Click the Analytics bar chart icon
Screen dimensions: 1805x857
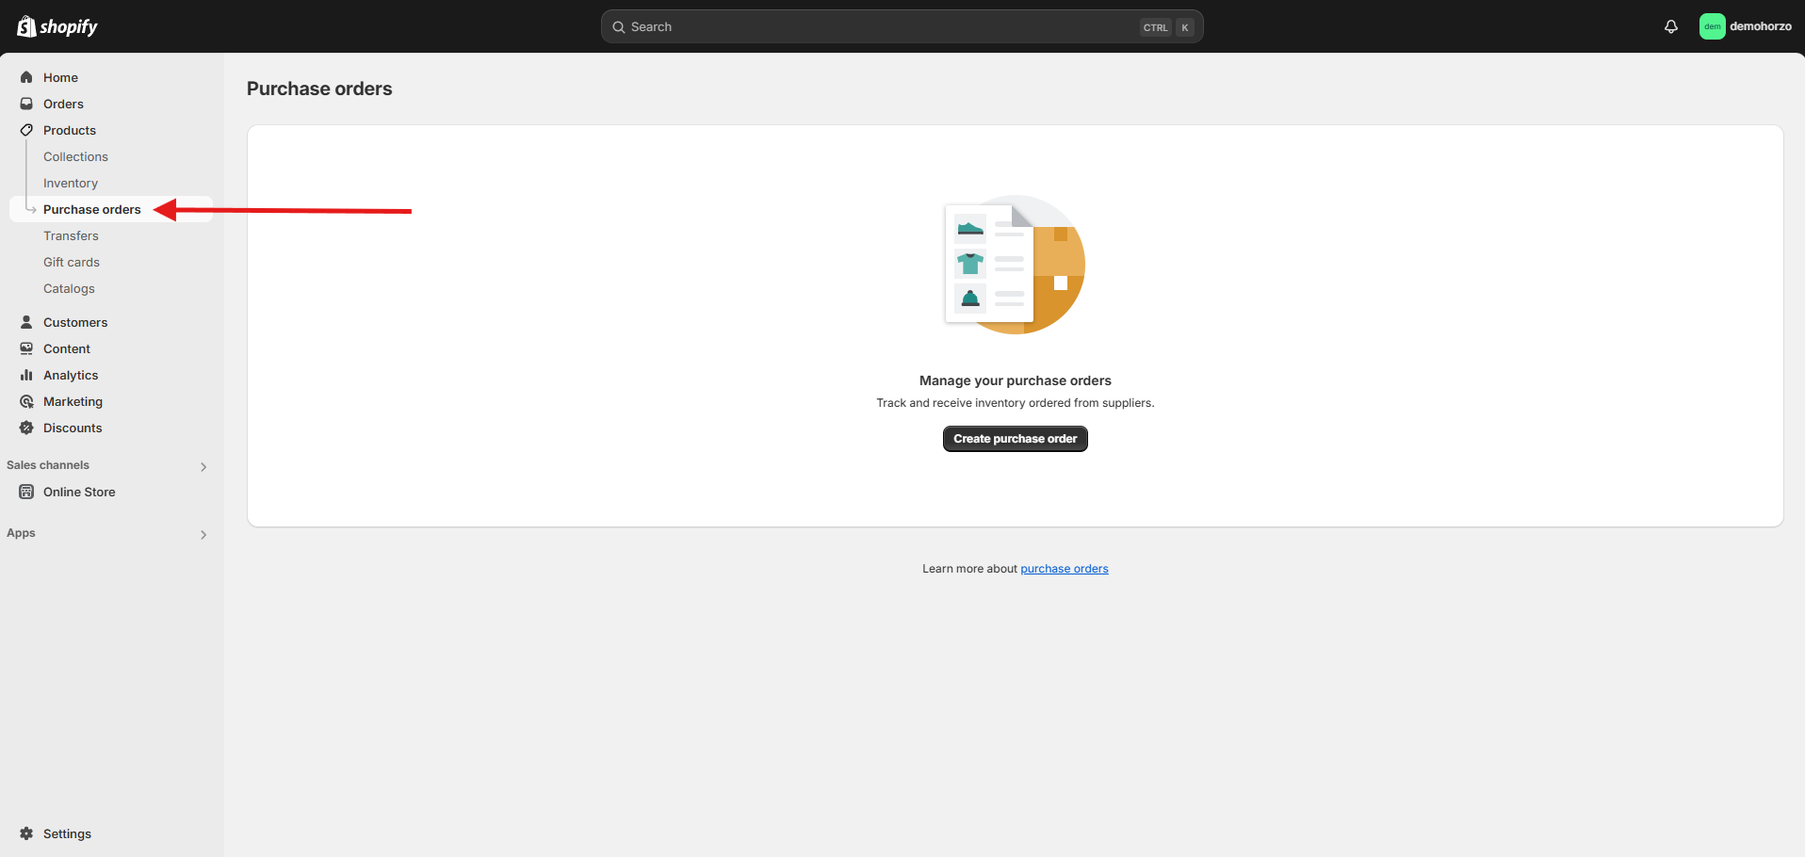click(x=26, y=375)
